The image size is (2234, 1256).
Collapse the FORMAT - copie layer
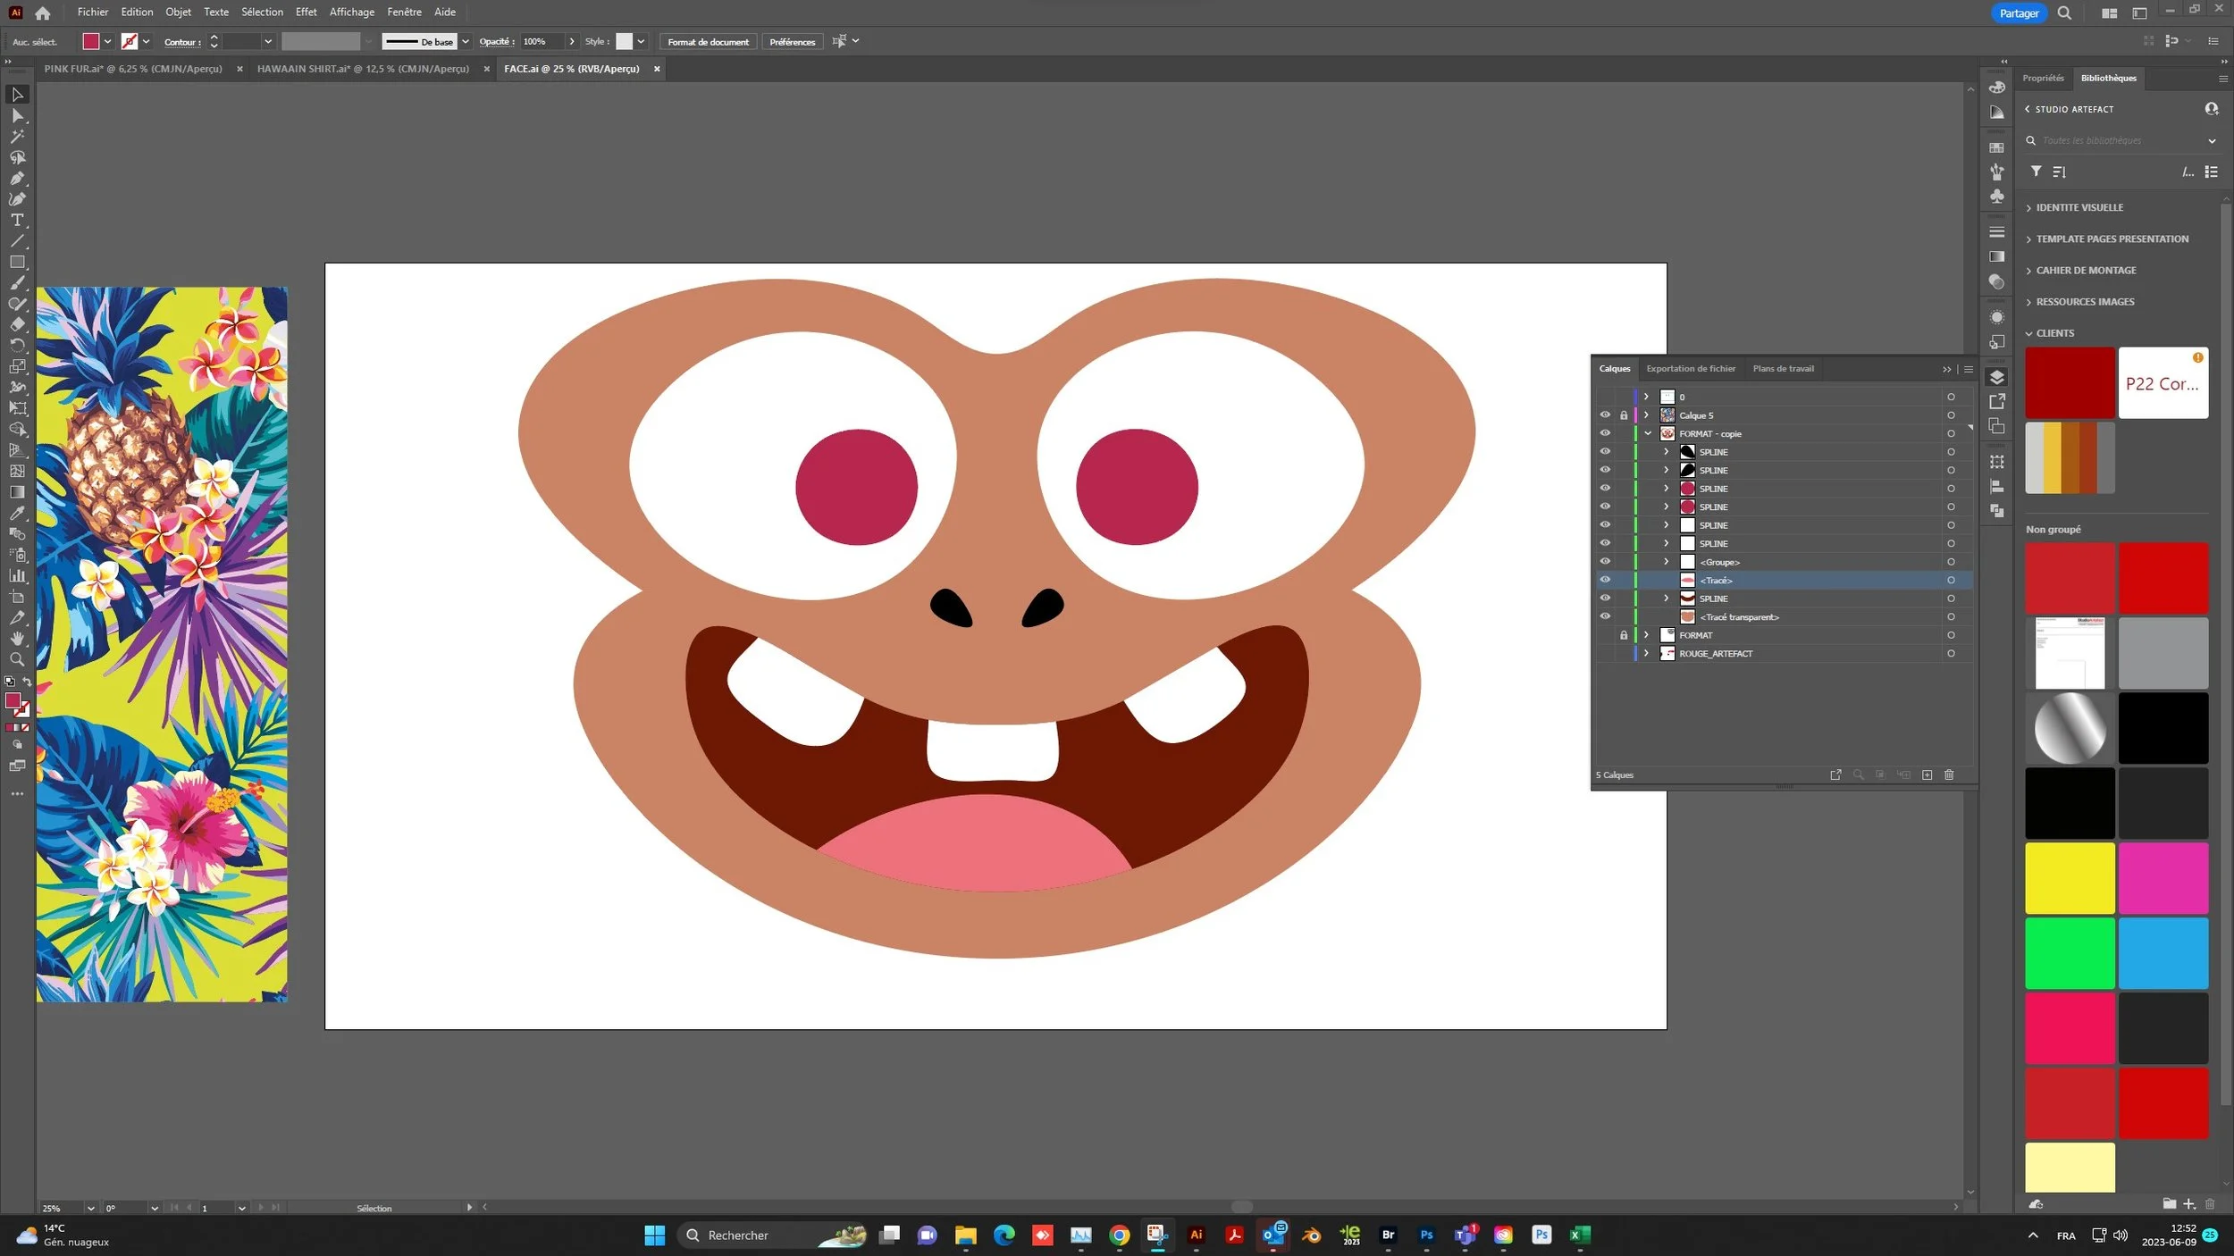[1648, 434]
